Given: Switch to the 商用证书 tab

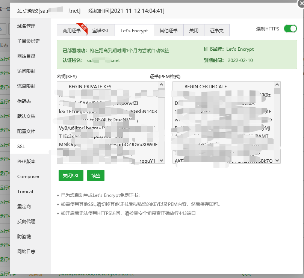Looking at the screenshot, I should [x=71, y=31].
